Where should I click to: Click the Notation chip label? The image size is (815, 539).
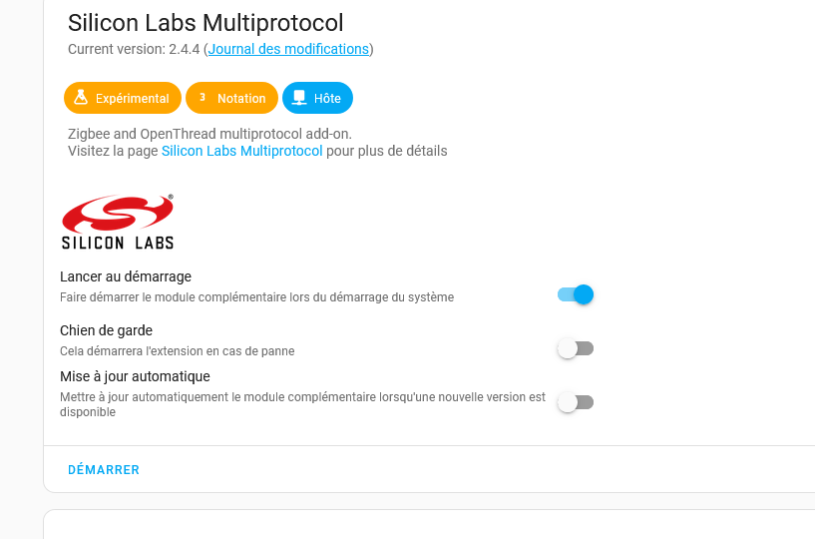point(241,99)
